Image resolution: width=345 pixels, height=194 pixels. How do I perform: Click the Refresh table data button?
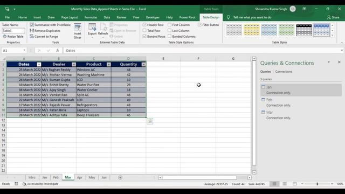click(103, 31)
